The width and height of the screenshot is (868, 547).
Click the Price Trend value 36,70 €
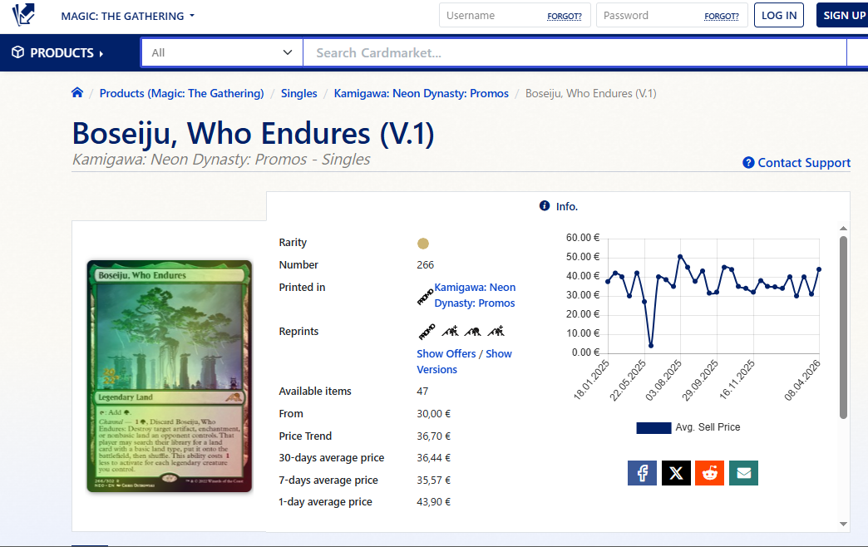click(433, 436)
